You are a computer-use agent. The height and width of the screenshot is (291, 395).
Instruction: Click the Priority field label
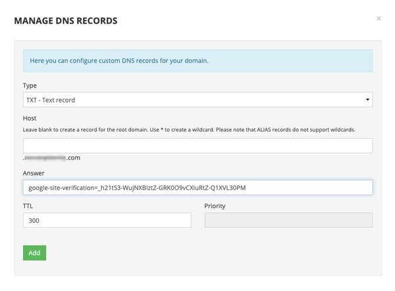(x=219, y=206)
